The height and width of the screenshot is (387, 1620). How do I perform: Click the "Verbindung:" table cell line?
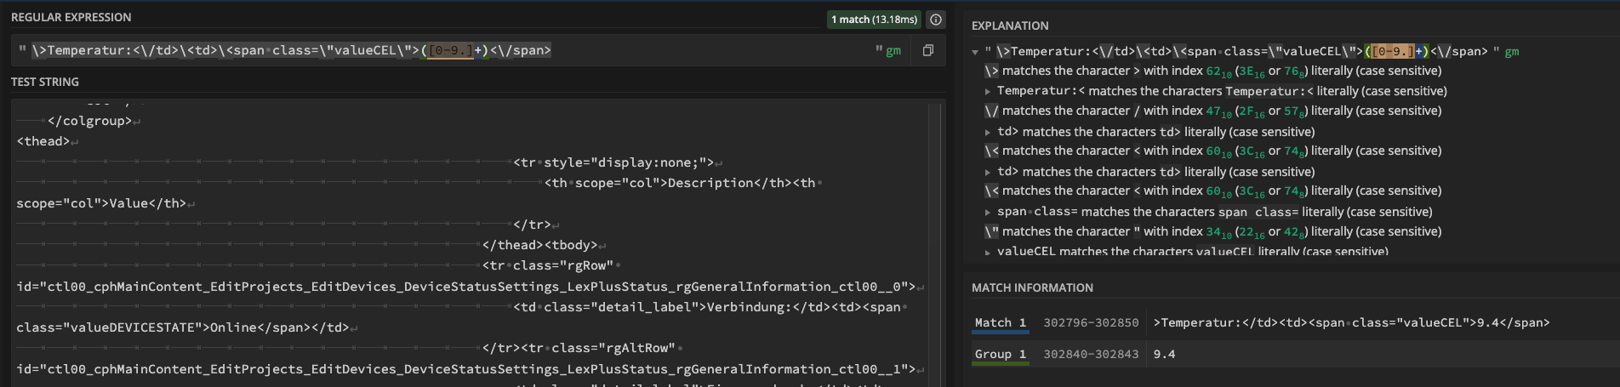[x=706, y=307]
